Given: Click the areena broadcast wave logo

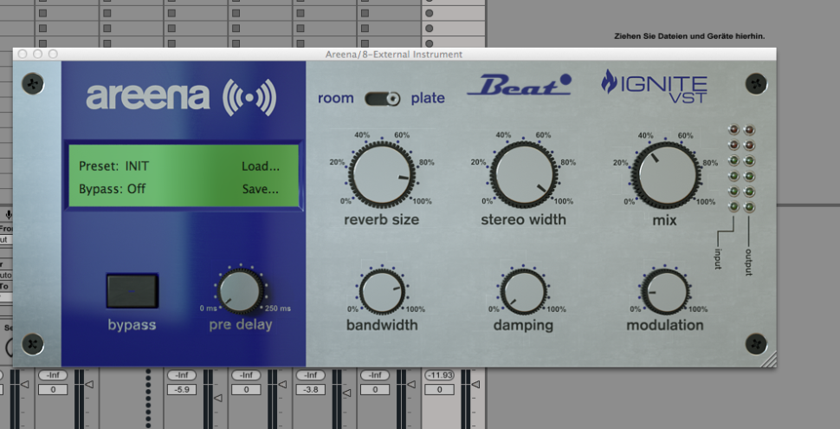Looking at the screenshot, I should click(249, 97).
